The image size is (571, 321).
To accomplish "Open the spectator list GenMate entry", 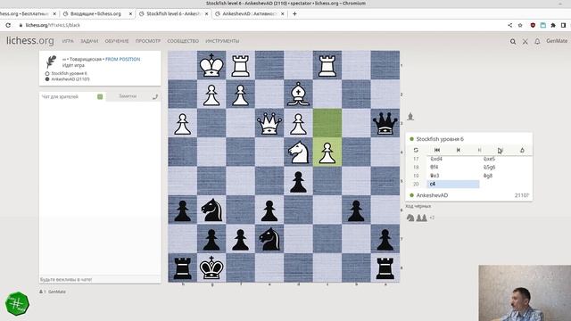I will tap(57, 292).
